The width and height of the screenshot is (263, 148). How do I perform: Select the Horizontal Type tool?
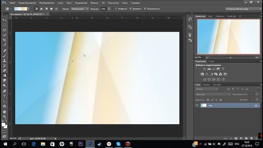(5, 96)
